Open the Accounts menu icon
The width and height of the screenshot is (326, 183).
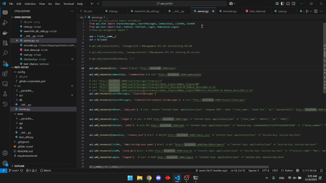[x=5, y=153]
